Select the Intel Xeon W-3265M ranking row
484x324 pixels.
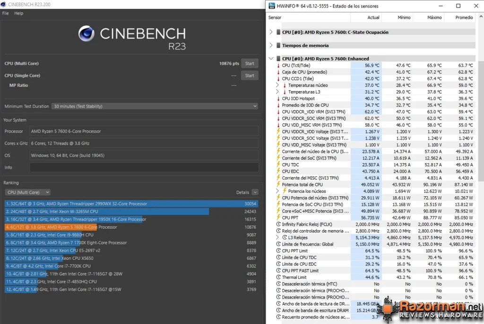pyautogui.click(x=131, y=212)
